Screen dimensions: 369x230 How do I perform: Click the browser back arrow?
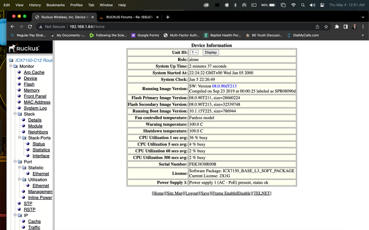point(13,27)
